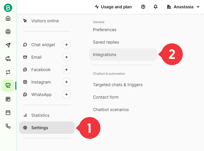Add a Chat widget with plus button
This screenshot has width=204, height=151.
(67, 45)
